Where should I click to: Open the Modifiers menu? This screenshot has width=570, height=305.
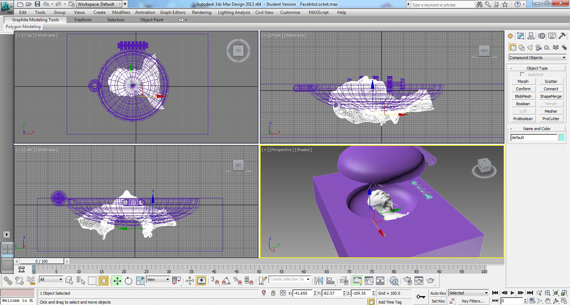pos(121,12)
